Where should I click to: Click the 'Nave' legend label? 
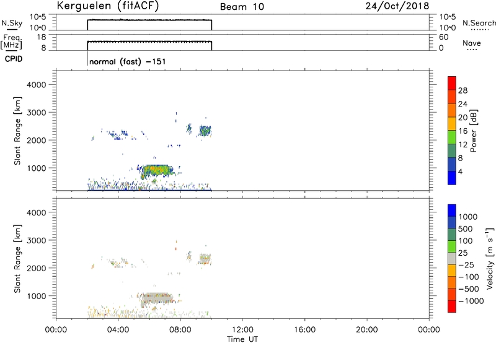coord(472,43)
